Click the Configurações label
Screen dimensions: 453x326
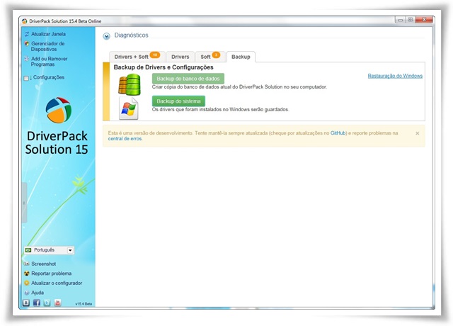pos(49,77)
